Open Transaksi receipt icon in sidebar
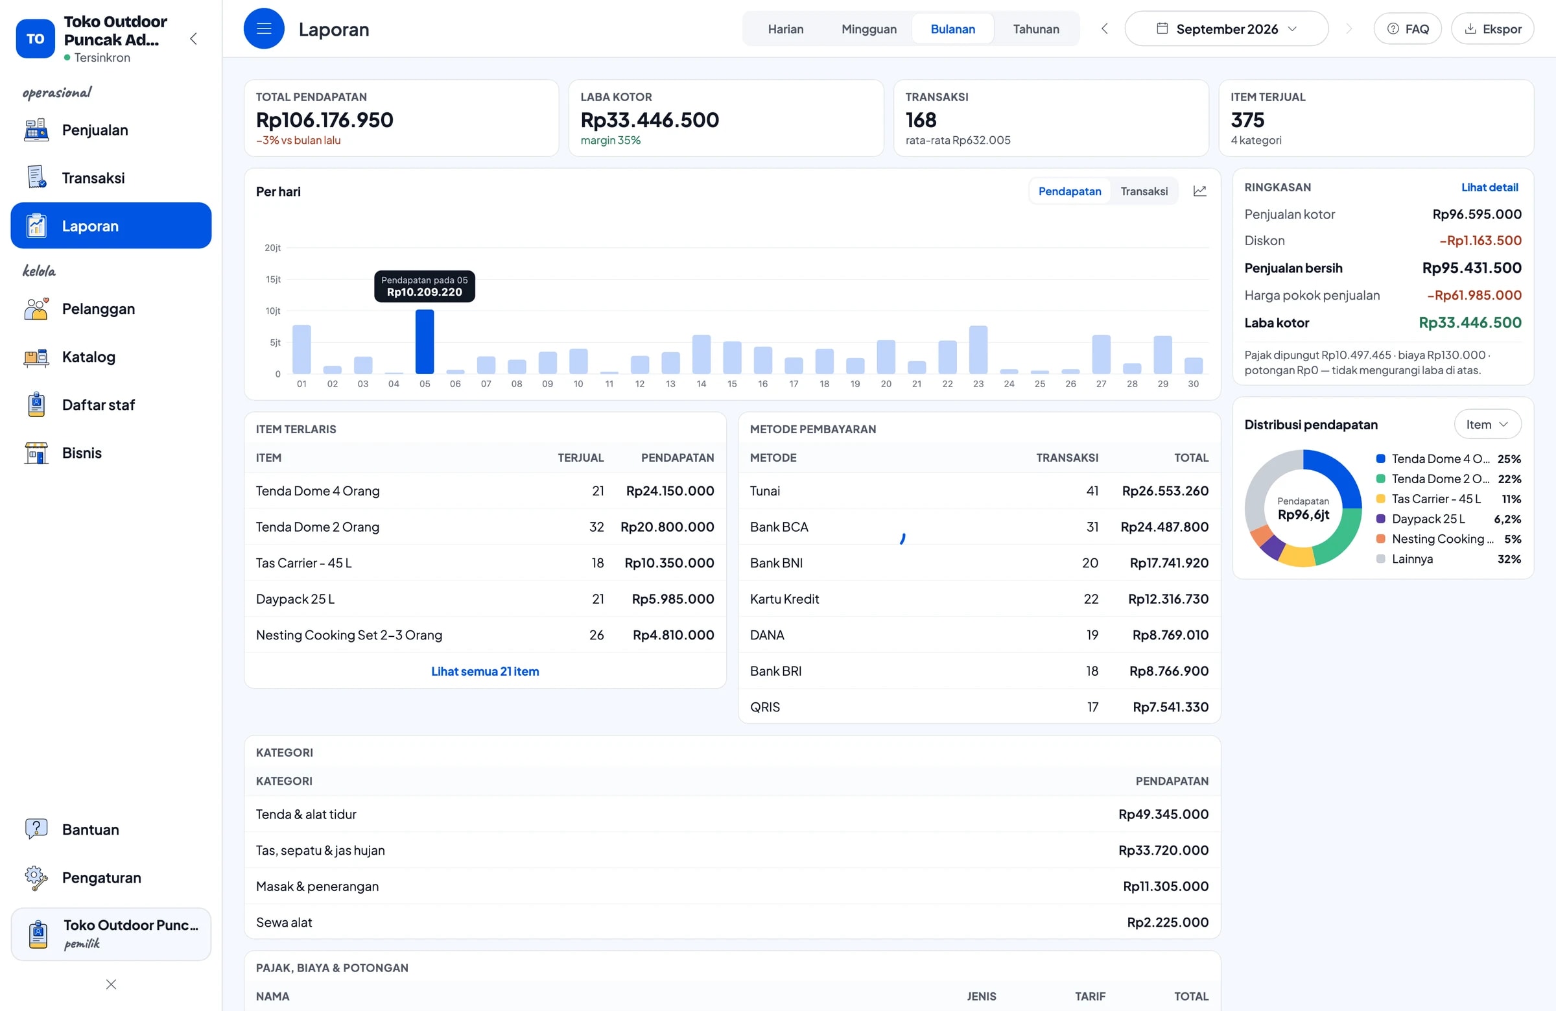This screenshot has width=1556, height=1011. [x=36, y=178]
